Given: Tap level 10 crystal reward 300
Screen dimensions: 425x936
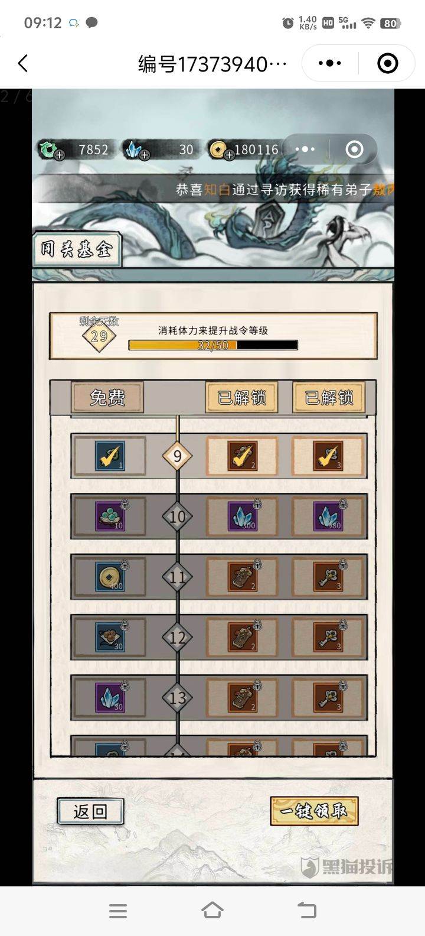Looking at the screenshot, I should [243, 516].
